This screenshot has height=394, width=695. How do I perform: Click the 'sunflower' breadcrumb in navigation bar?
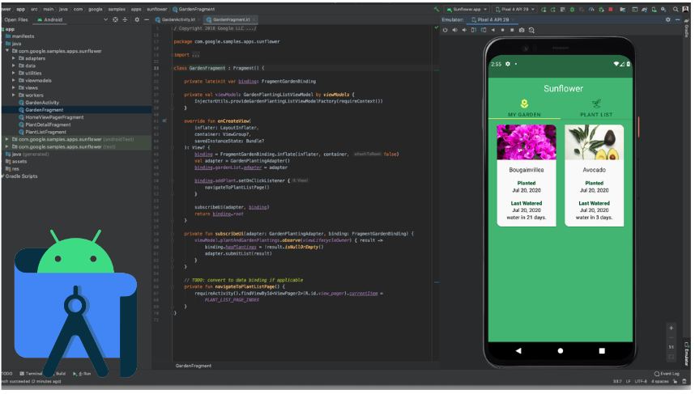(157, 9)
